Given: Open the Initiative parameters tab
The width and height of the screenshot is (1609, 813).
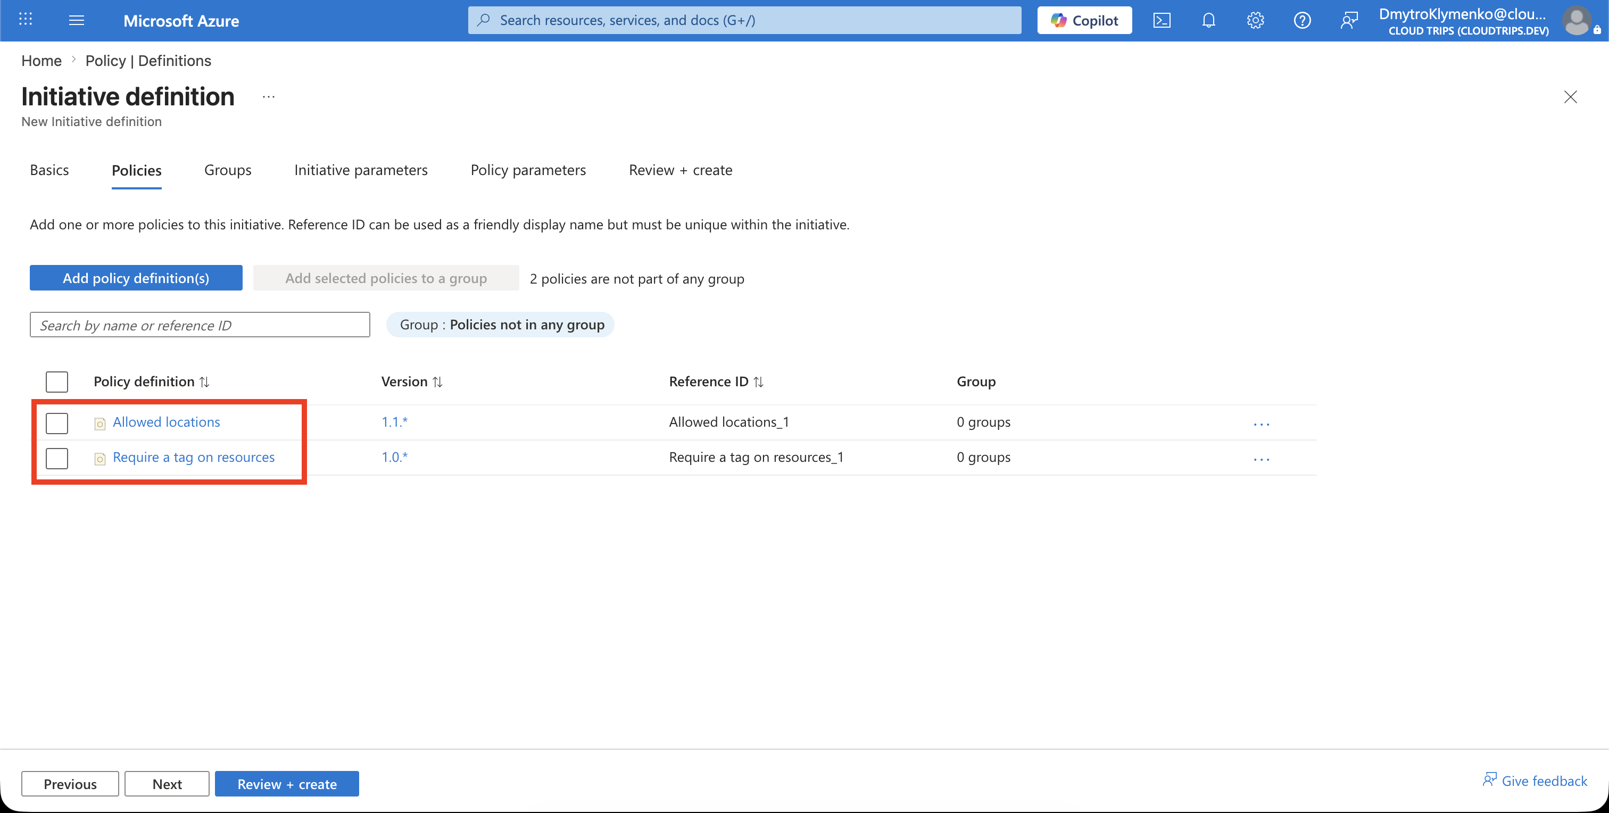Looking at the screenshot, I should tap(360, 170).
